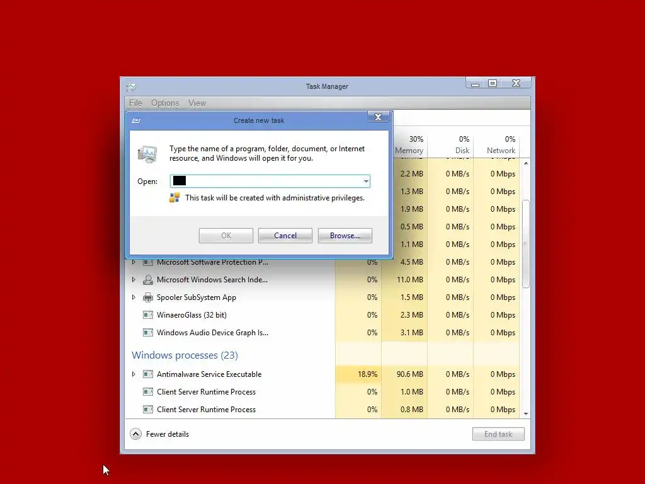This screenshot has height=484, width=645.
Task: Minimize the Task Manager window
Action: point(475,83)
